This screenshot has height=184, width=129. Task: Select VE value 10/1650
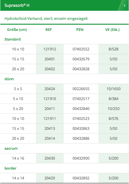click(x=113, y=89)
